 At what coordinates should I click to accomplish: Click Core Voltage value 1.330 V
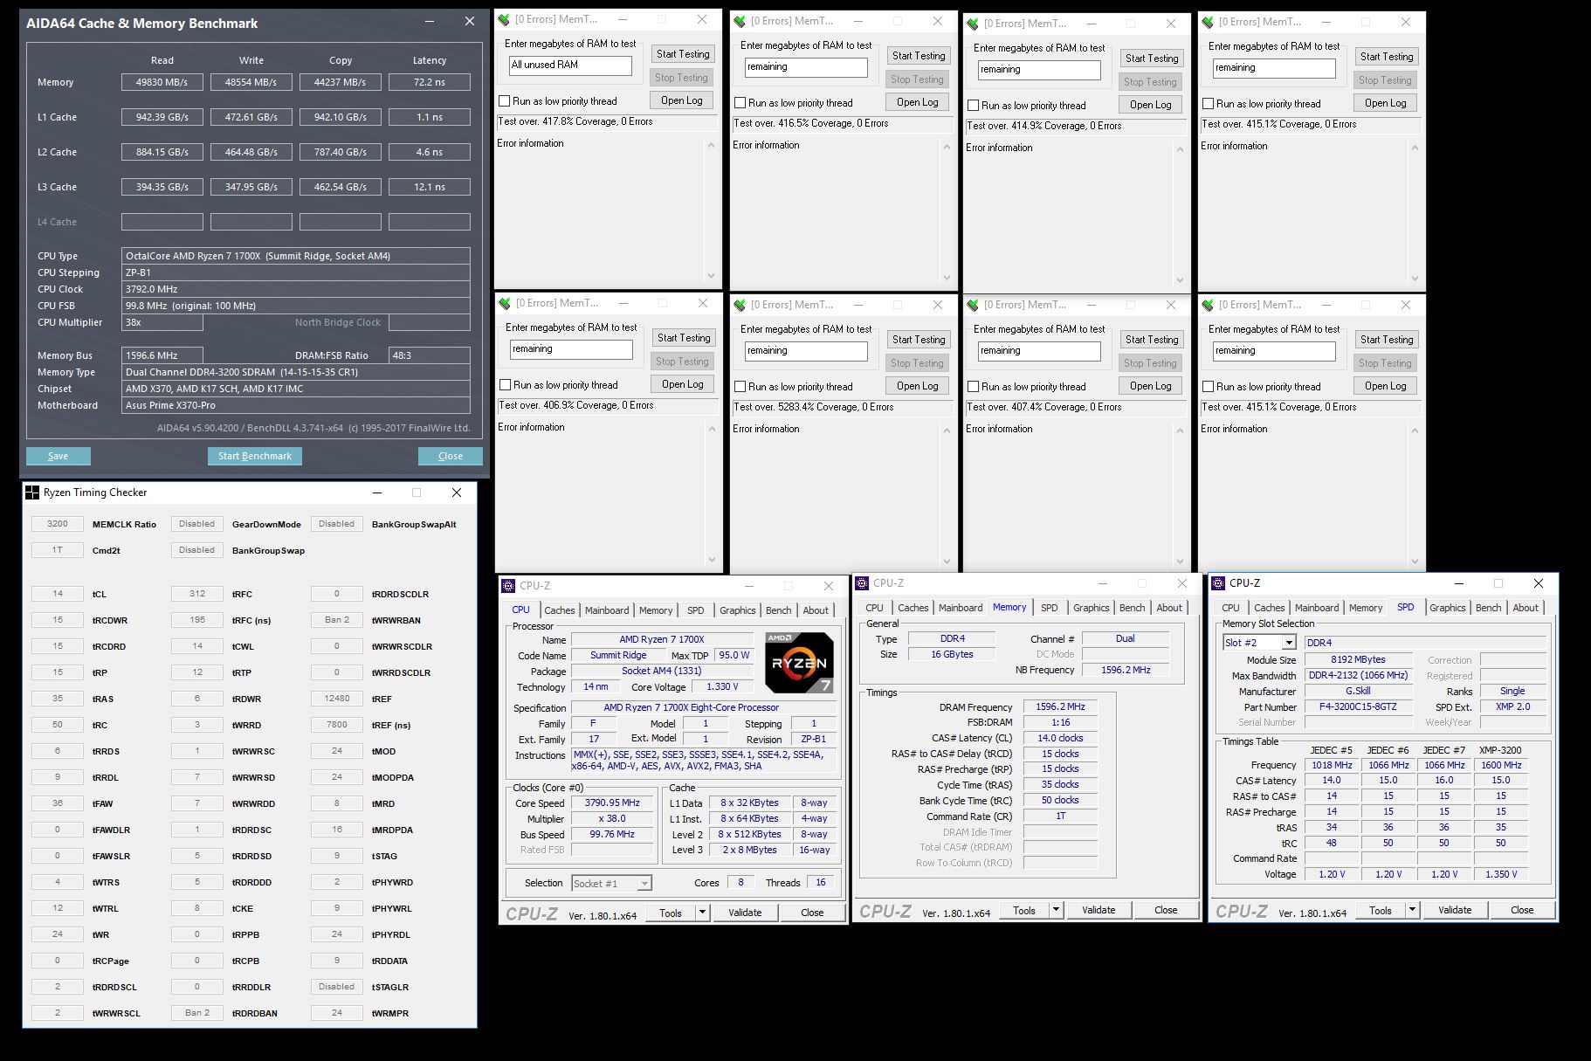tap(723, 687)
